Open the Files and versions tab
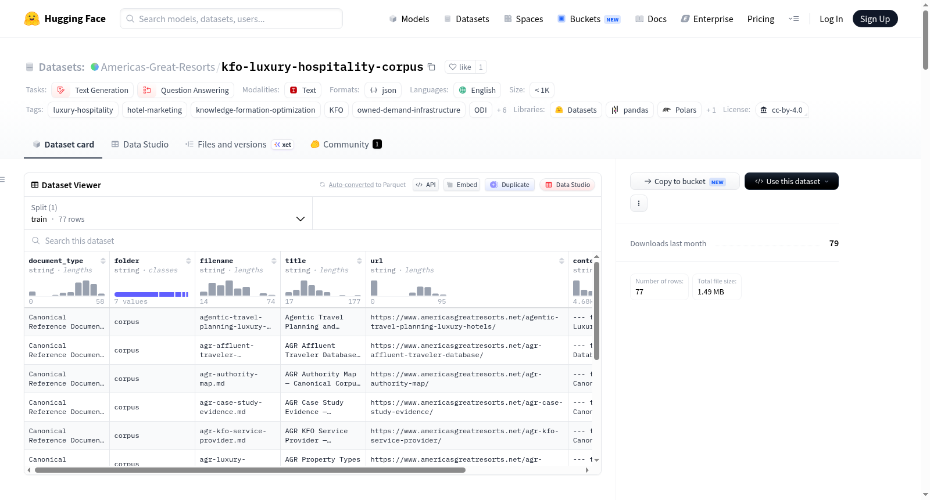930x500 pixels. (239, 145)
